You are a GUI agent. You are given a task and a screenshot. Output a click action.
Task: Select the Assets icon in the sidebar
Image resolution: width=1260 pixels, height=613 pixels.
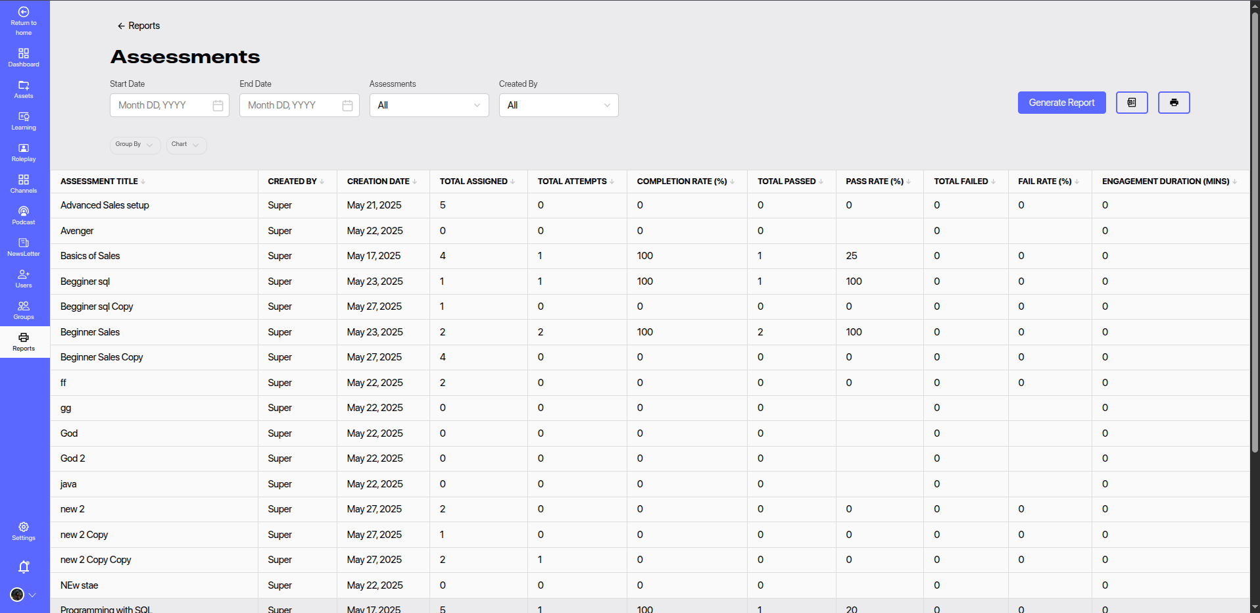click(x=24, y=89)
